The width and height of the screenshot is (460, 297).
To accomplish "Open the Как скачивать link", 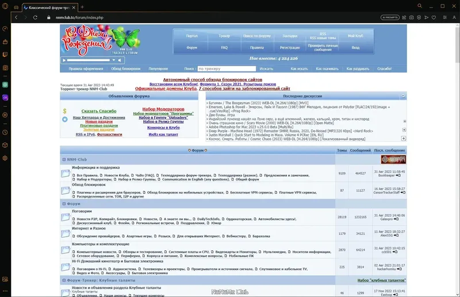I will tap(327, 68).
